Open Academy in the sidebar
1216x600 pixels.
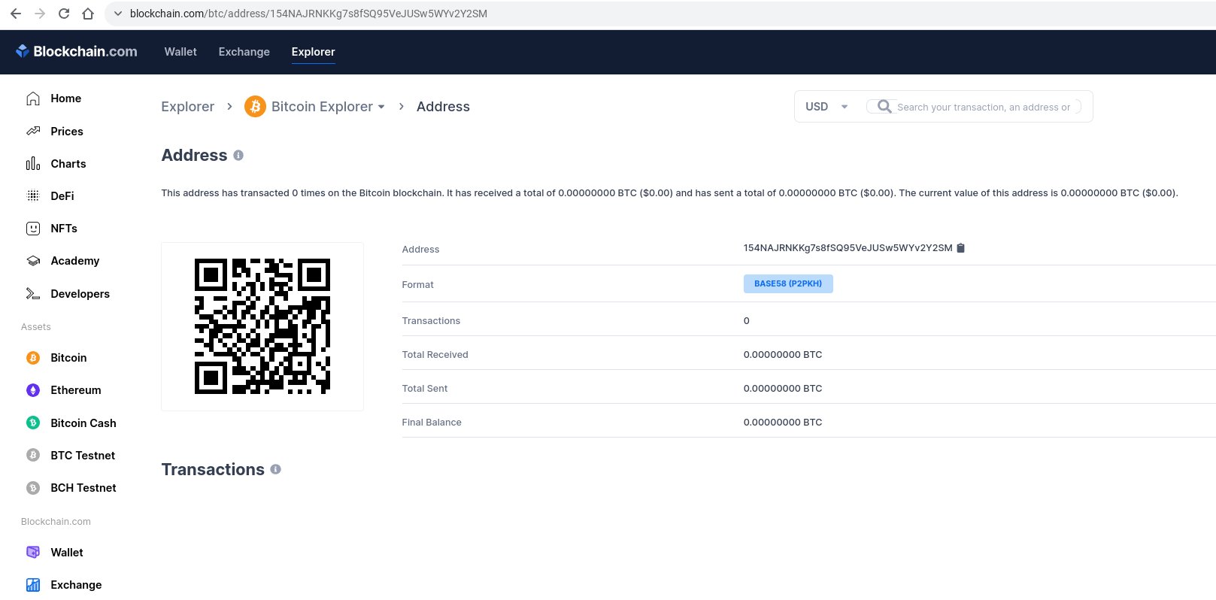point(74,261)
